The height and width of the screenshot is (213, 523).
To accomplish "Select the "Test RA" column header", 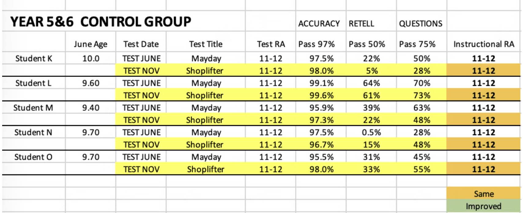I will click(x=271, y=44).
